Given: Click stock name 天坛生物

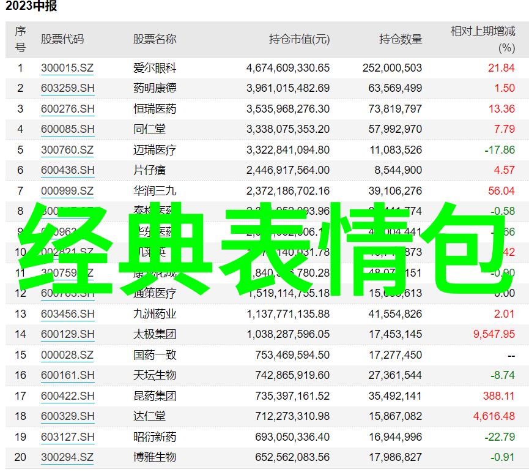Looking at the screenshot, I should pyautogui.click(x=155, y=375).
